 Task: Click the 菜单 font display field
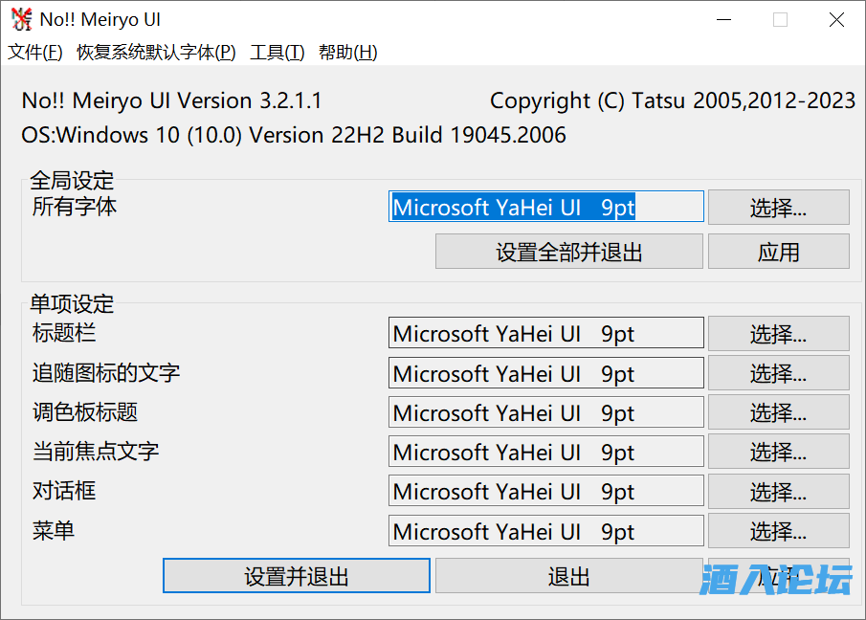(x=545, y=531)
